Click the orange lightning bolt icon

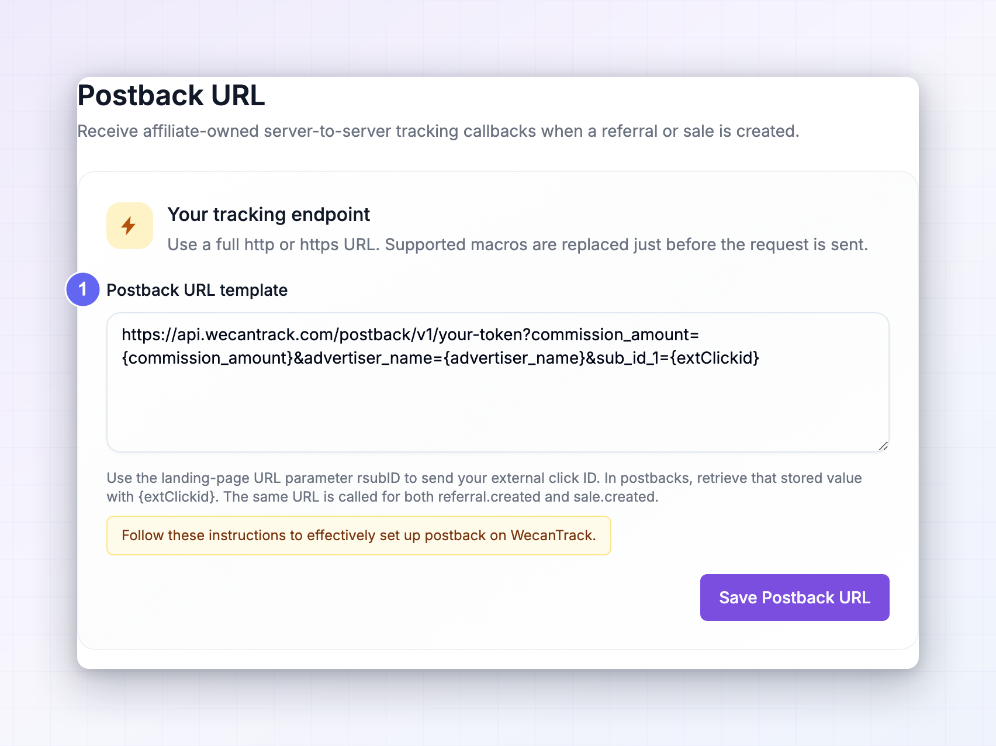tap(129, 226)
